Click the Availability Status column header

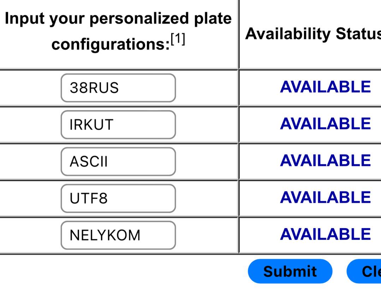[x=313, y=34]
